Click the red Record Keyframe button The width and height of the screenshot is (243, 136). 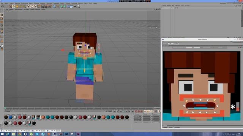[x=136, y=111]
